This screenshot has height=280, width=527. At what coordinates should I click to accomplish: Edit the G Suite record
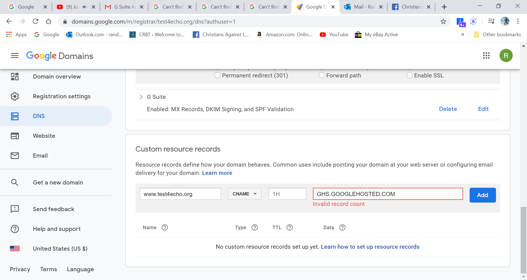tap(483, 109)
